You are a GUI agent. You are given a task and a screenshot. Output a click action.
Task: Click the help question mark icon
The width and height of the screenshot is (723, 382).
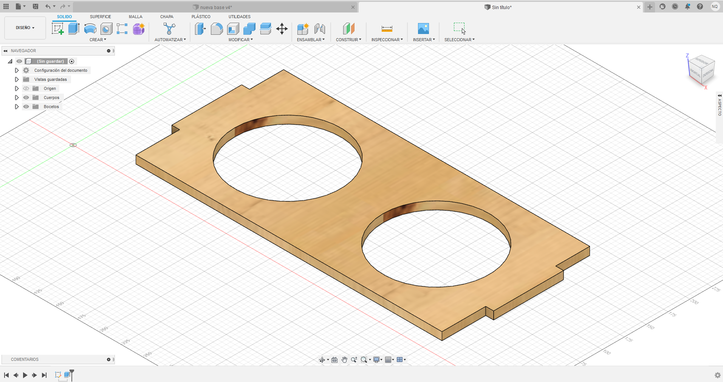(x=700, y=6)
